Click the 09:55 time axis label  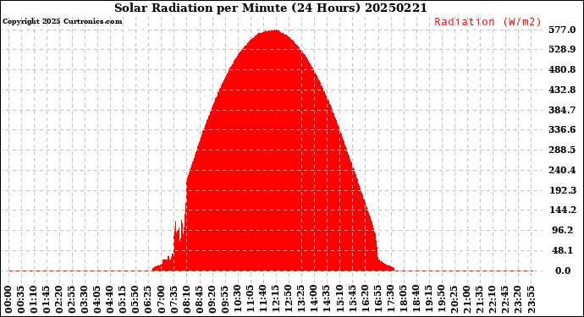(x=224, y=300)
